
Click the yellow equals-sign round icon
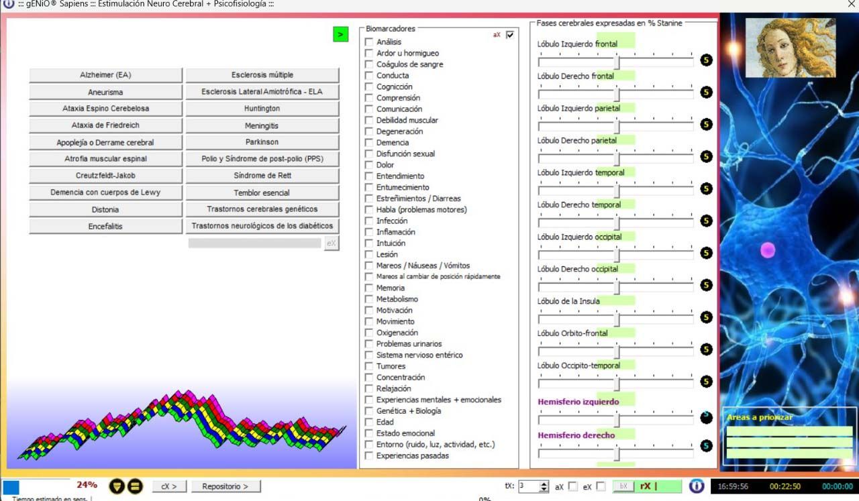coord(134,486)
